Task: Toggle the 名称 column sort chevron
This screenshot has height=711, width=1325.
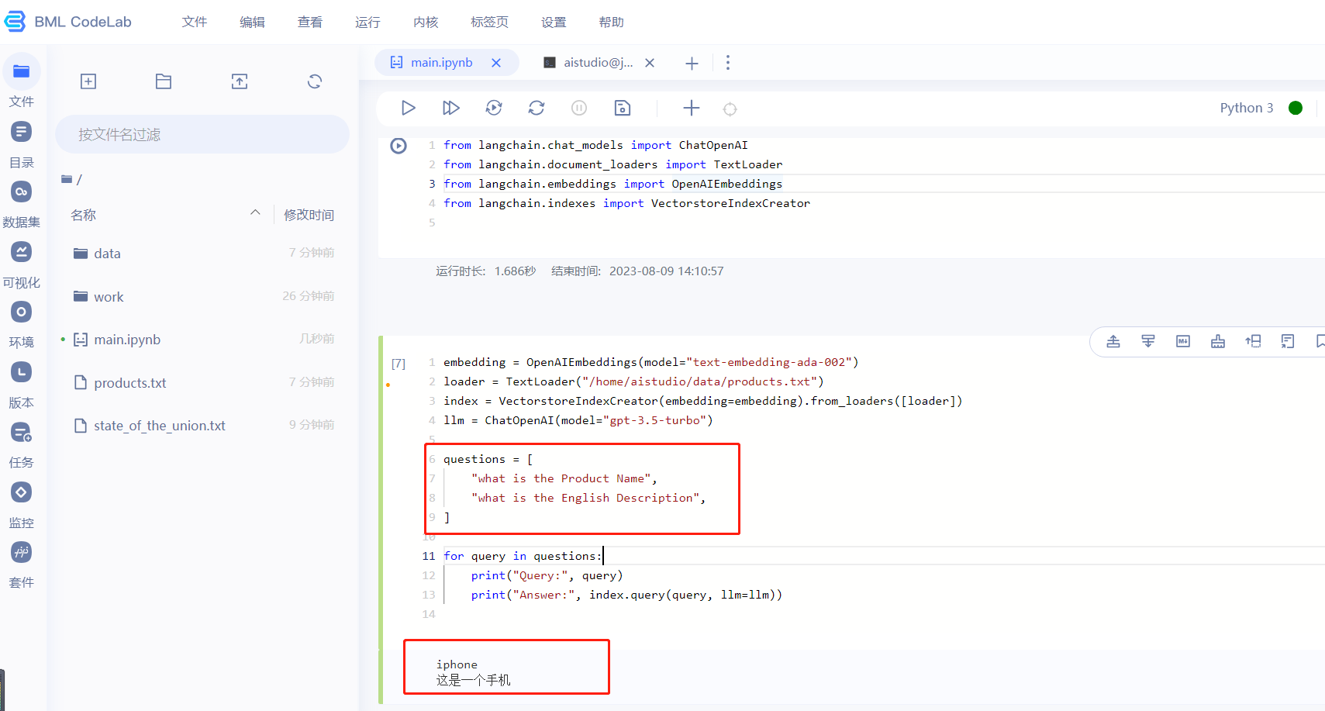Action: click(x=255, y=212)
